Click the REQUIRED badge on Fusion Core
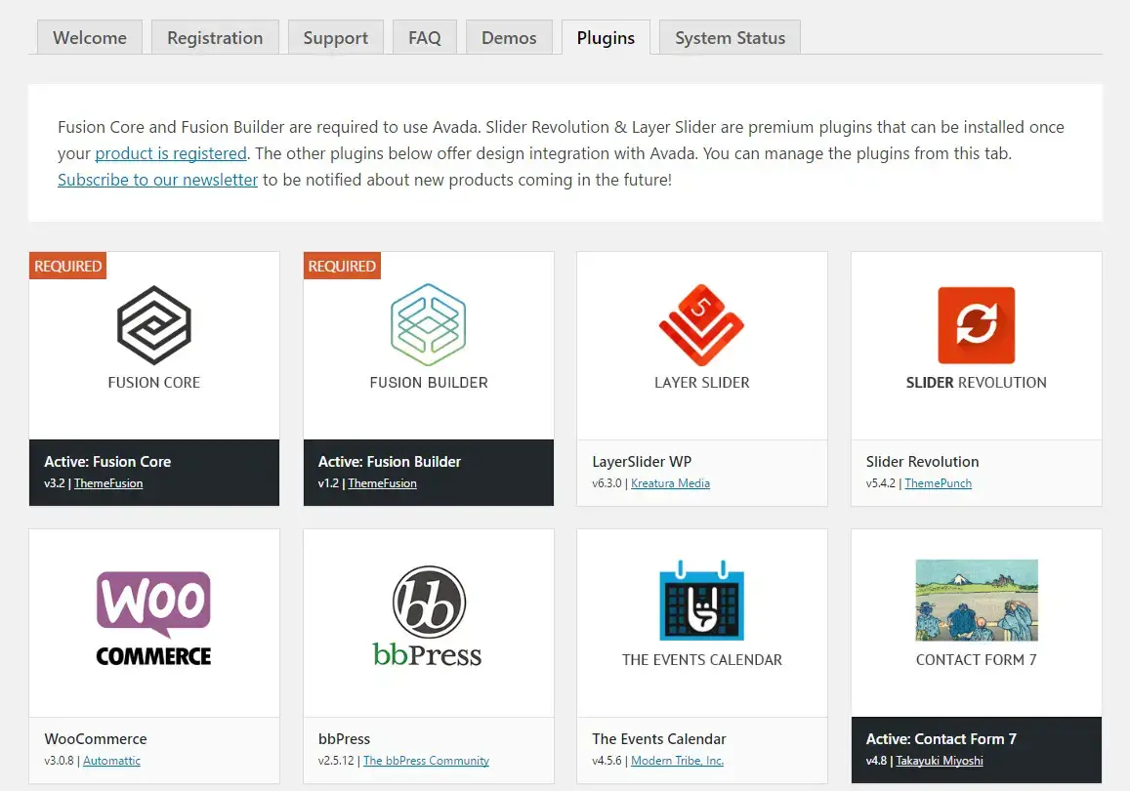1130x791 pixels. click(67, 266)
